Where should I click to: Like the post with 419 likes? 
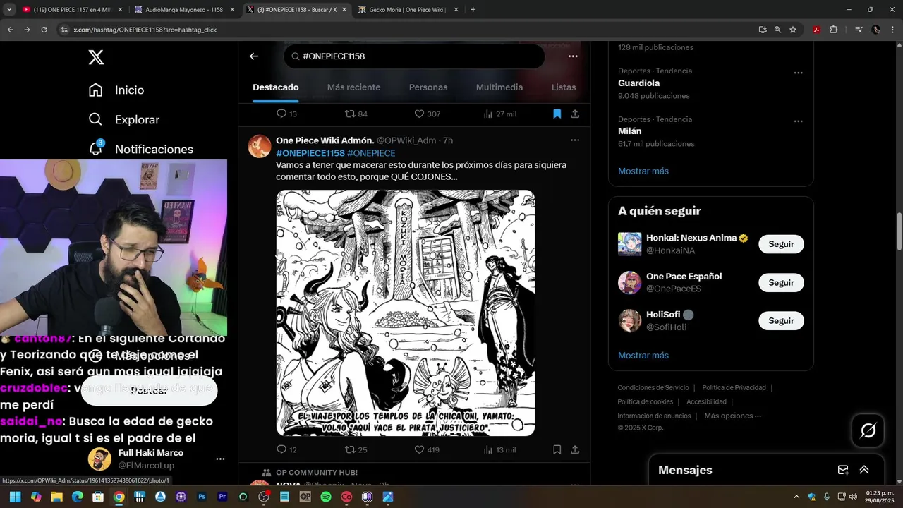[x=427, y=449]
